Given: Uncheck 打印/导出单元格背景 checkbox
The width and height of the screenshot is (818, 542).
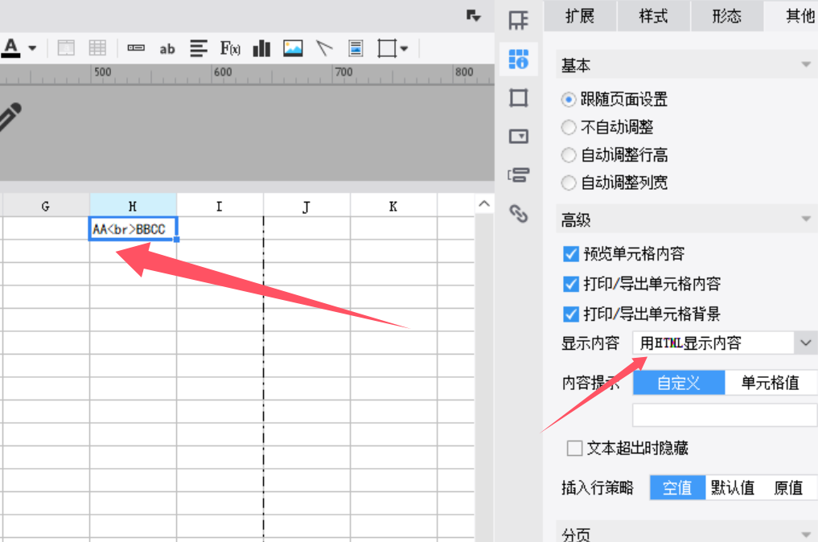Looking at the screenshot, I should [x=571, y=314].
